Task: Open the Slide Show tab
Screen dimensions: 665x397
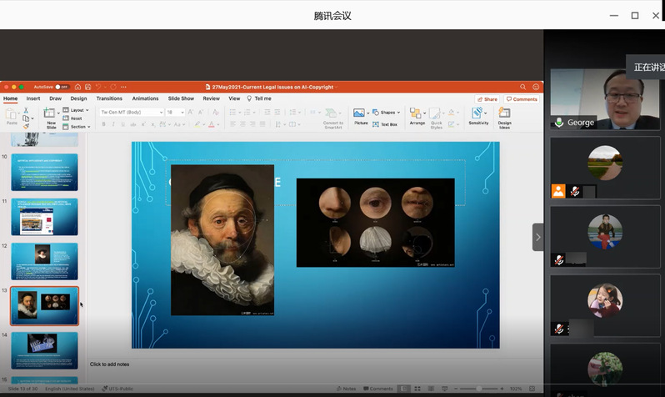Action: coord(181,98)
